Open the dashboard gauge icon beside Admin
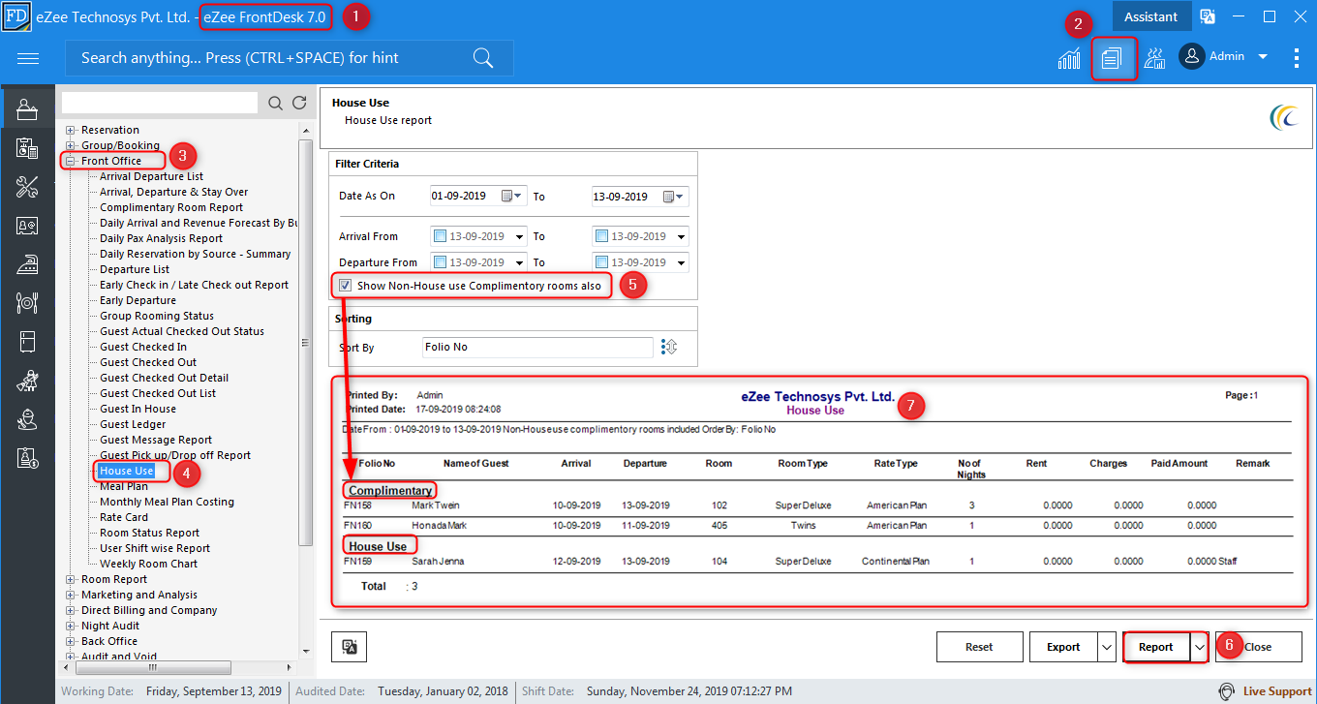The width and height of the screenshot is (1317, 704). [1154, 58]
